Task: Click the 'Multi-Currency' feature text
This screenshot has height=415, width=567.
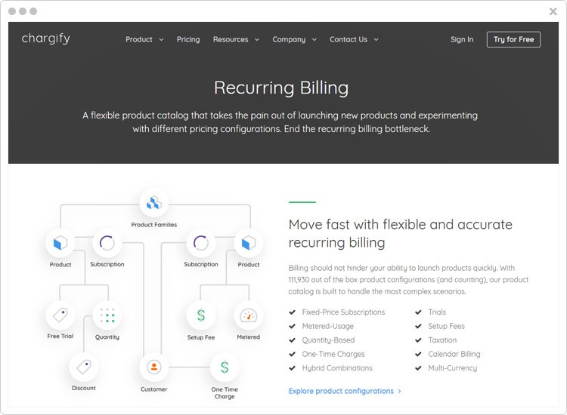Action: 452,368
